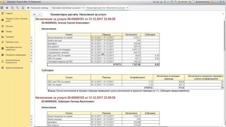Click the search magnifier icon
The width and height of the screenshot is (226, 127).
pos(18,8)
